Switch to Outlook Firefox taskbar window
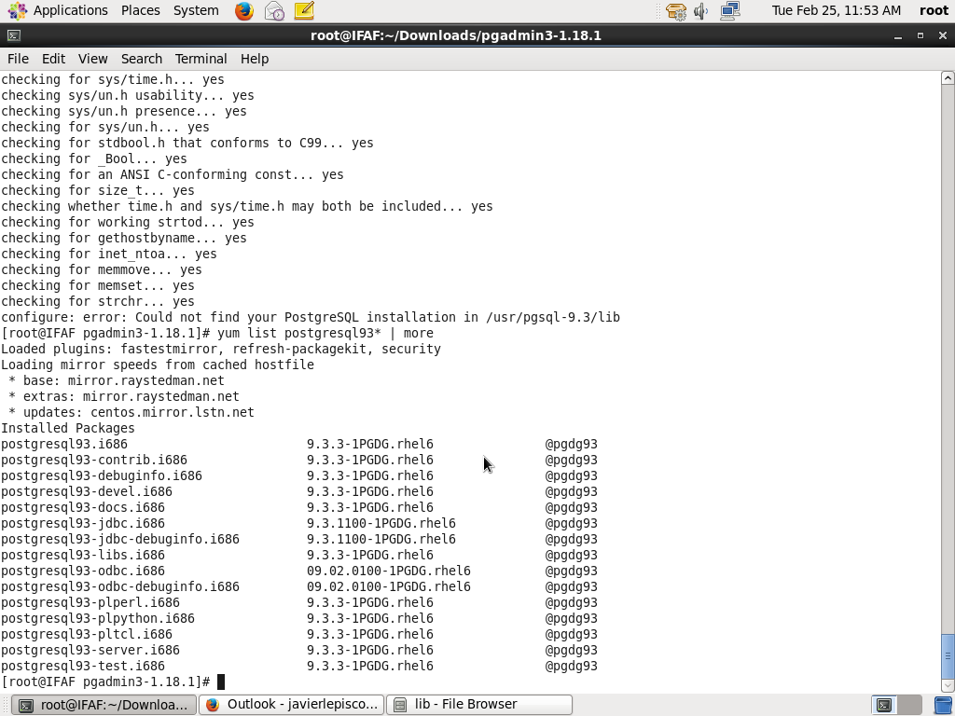This screenshot has height=716, width=955. coord(291,705)
